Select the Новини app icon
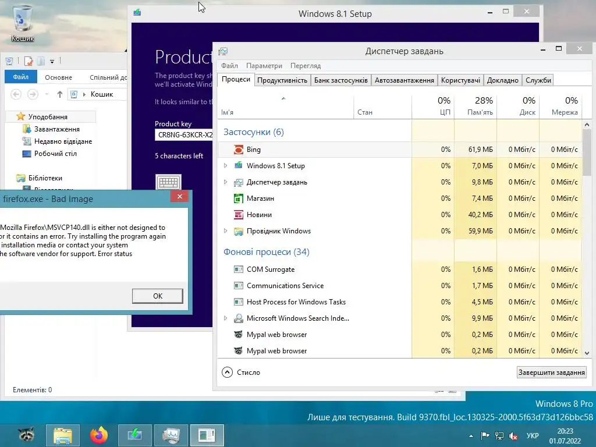This screenshot has width=596, height=447. pyautogui.click(x=238, y=215)
